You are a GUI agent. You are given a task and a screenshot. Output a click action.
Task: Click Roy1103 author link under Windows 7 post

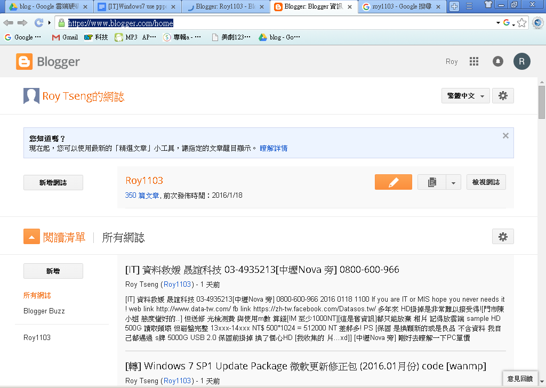coord(177,381)
